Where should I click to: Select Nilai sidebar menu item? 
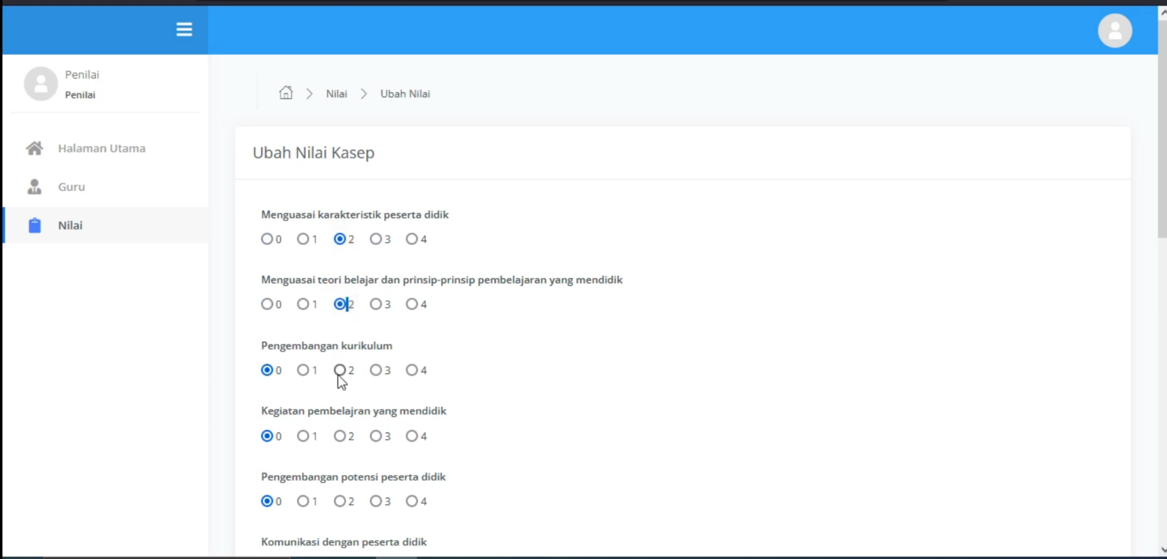pyautogui.click(x=105, y=225)
